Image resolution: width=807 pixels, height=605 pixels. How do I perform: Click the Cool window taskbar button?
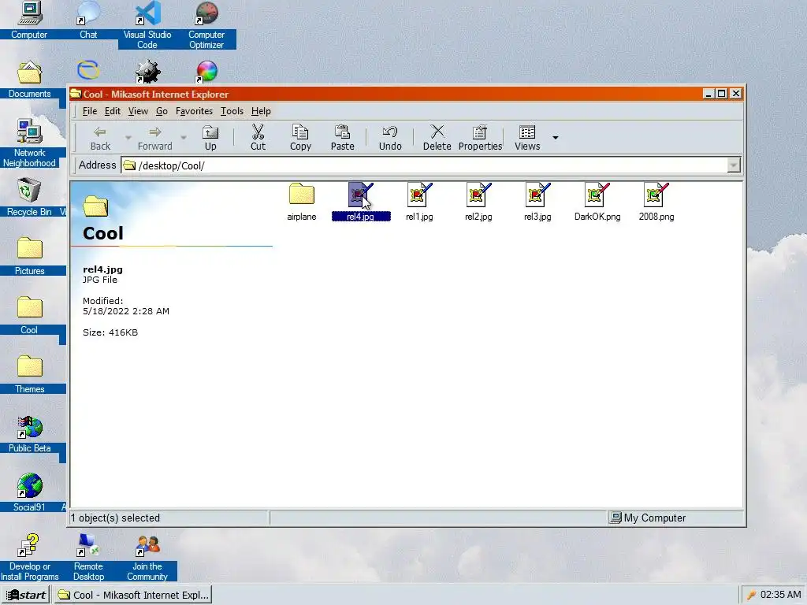tap(133, 595)
